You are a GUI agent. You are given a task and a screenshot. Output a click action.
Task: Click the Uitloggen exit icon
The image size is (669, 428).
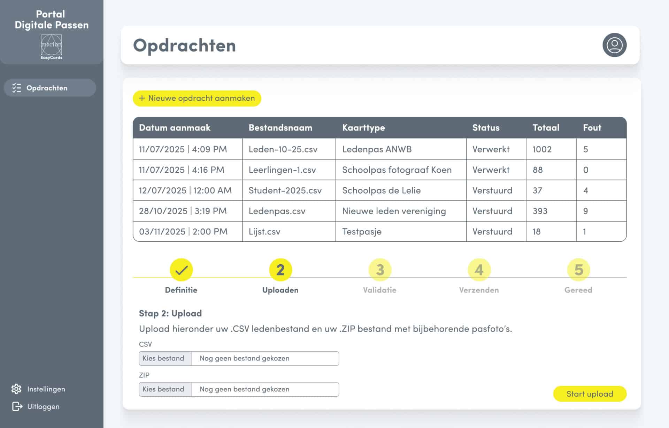click(x=17, y=406)
